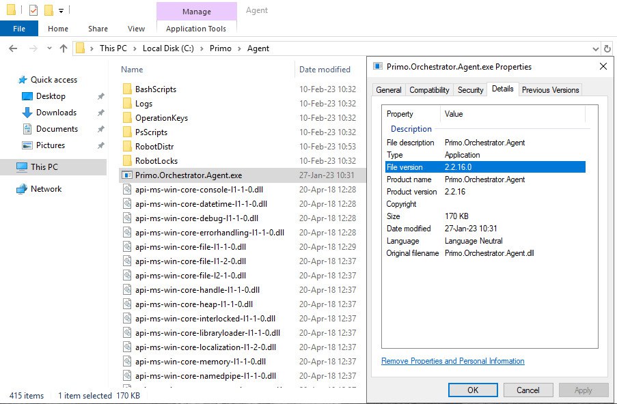Select Quick access in navigation pane
The width and height of the screenshot is (617, 404).
click(x=53, y=80)
